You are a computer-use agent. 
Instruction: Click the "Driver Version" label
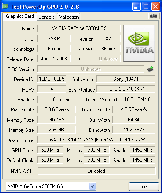(20, 141)
